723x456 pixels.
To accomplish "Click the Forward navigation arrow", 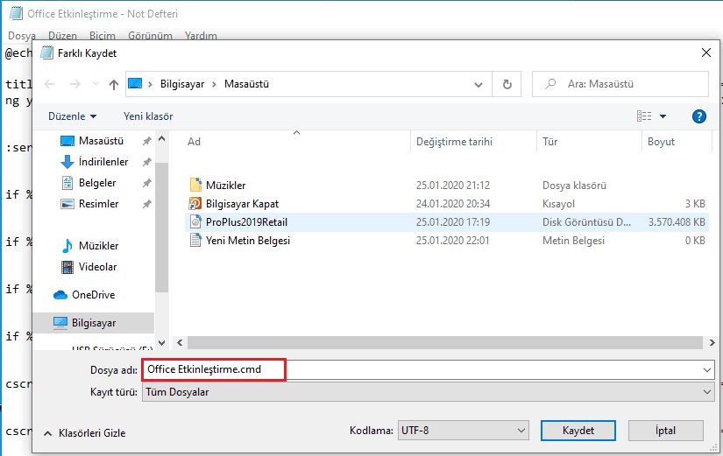I will 75,84.
